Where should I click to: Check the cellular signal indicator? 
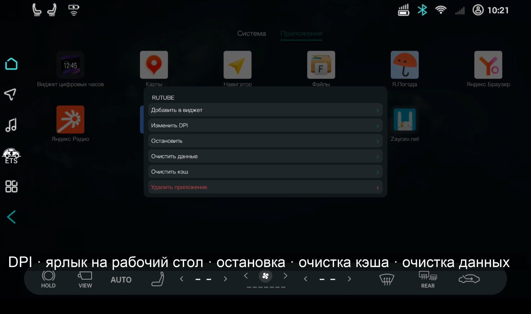pos(460,11)
